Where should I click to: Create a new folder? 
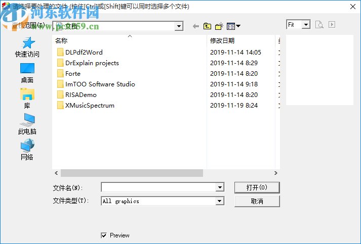[x=219, y=26]
